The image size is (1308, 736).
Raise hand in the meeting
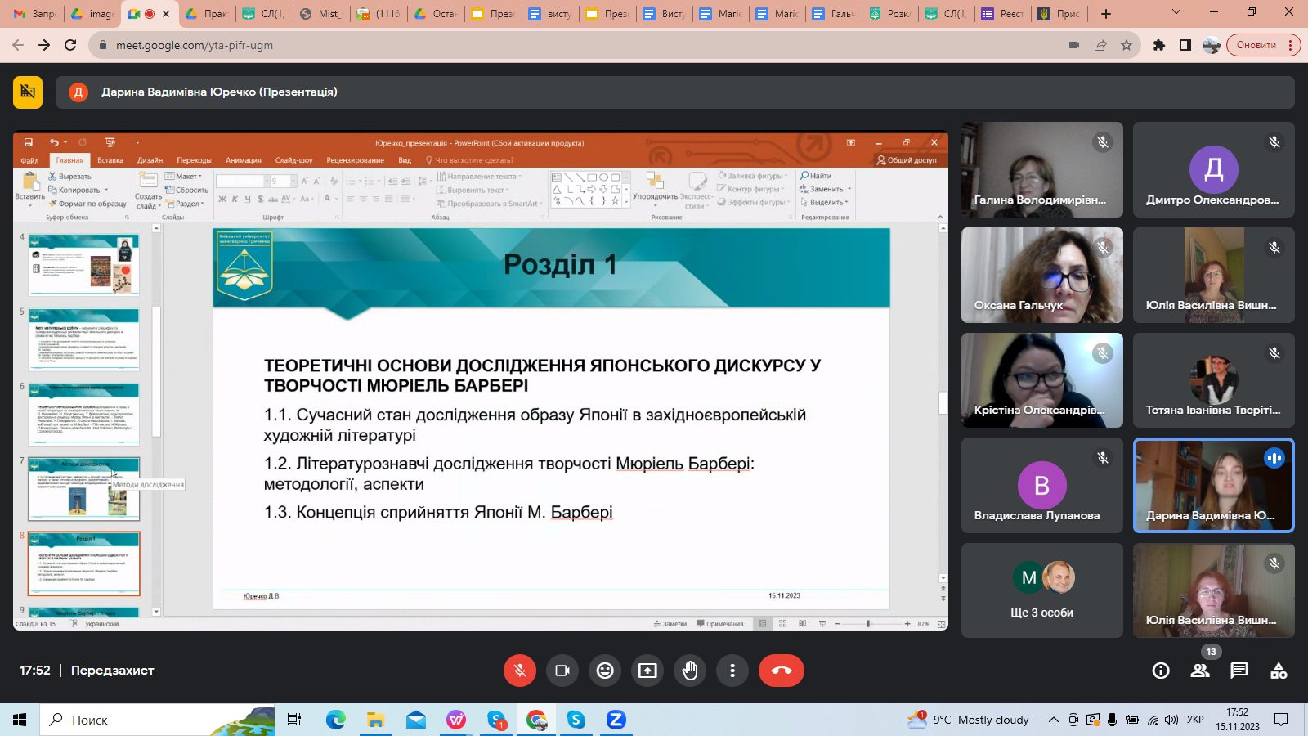[x=690, y=671]
